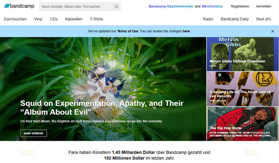Focus the artist, album or title search field
This screenshot has height=163, width=279.
80,7
